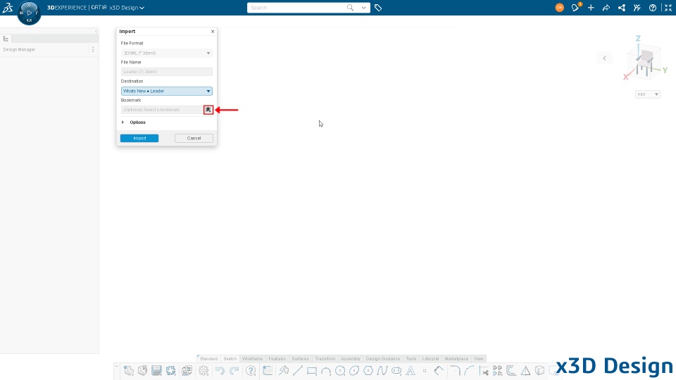
Task: Click the Redo arrow in the bottom toolbar
Action: (x=234, y=371)
